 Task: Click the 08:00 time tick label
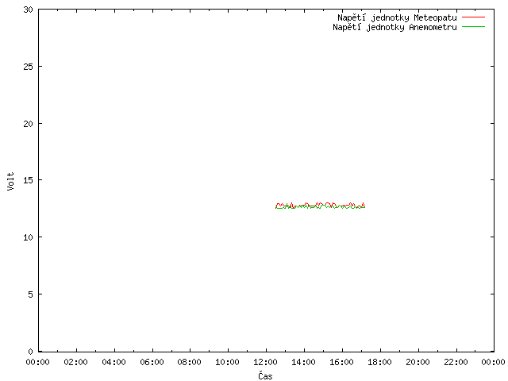coord(190,362)
